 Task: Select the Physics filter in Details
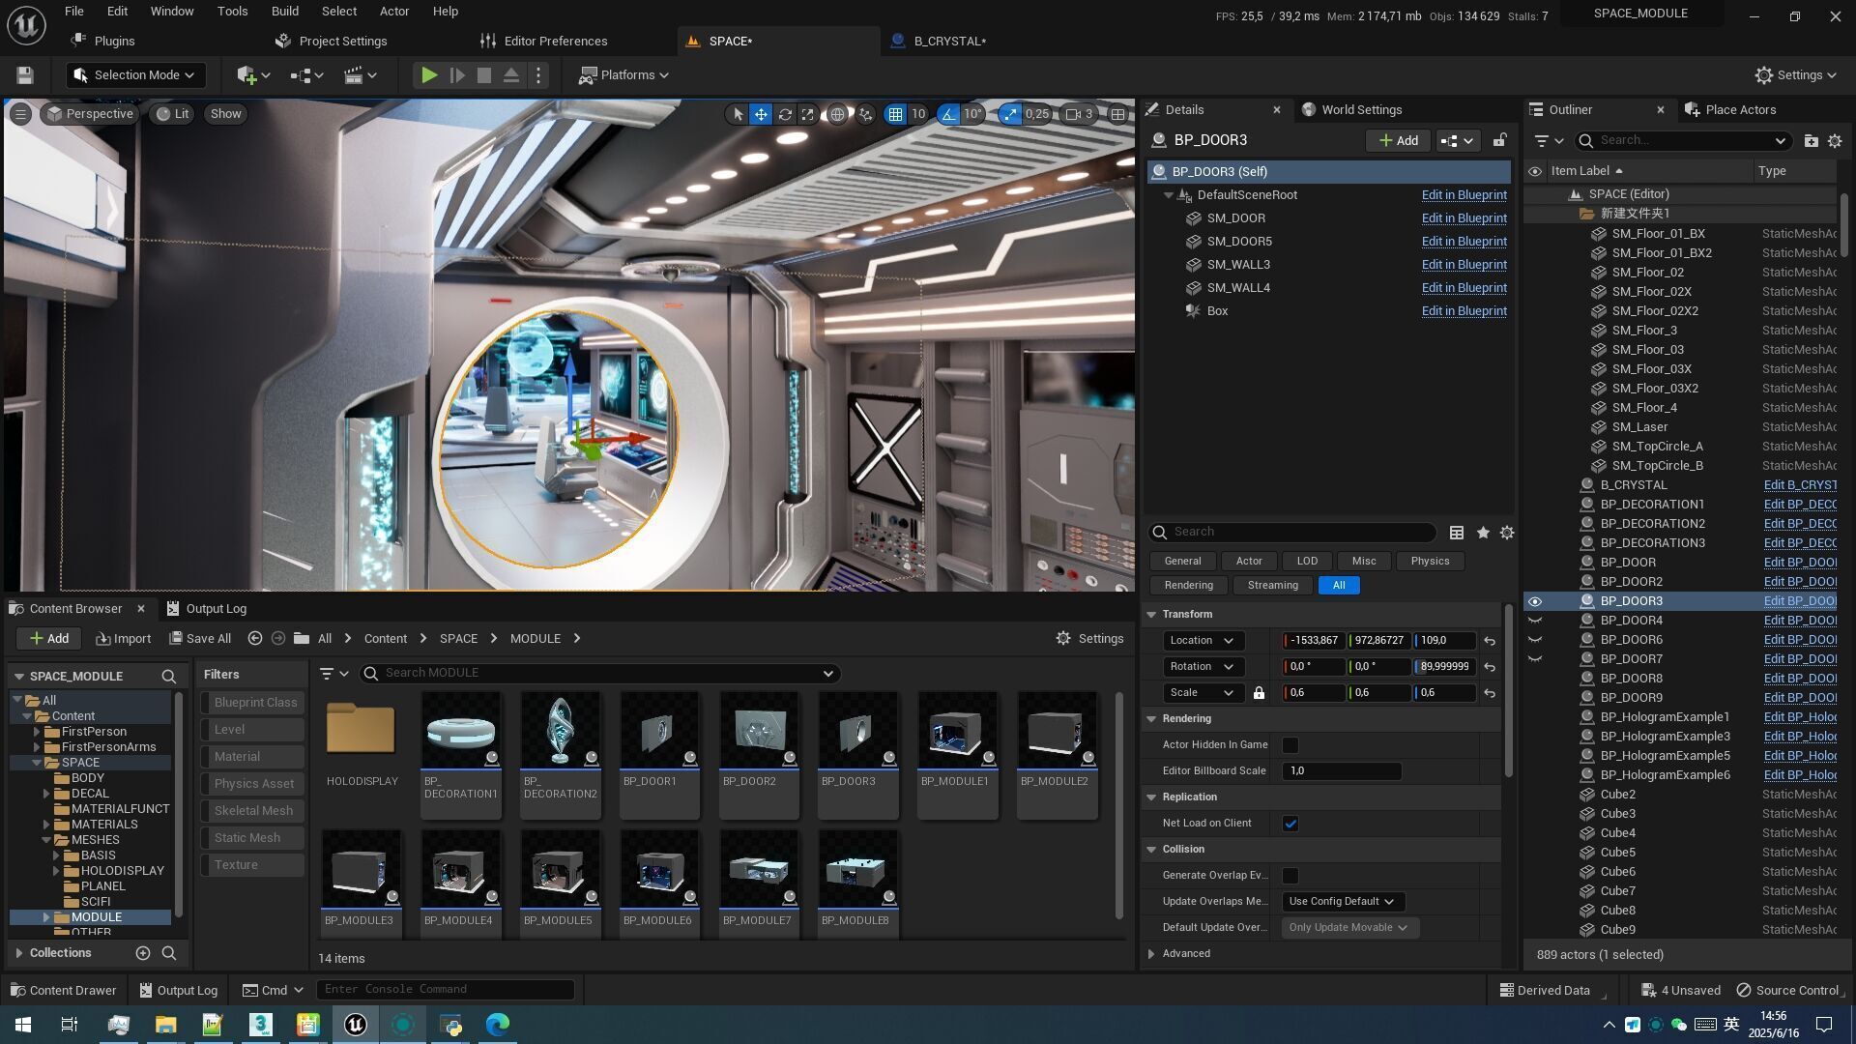tap(1430, 562)
